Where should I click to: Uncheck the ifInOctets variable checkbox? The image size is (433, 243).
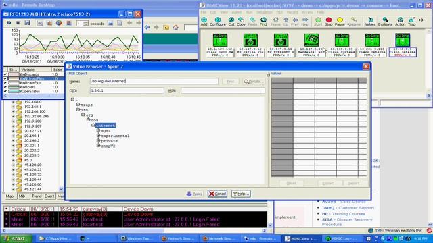coord(5,87)
